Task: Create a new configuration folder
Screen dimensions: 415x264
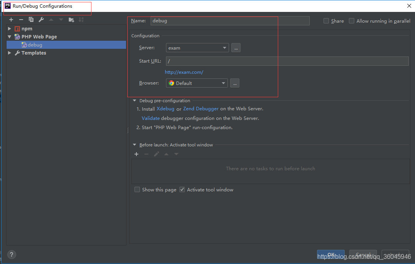Action: tap(71, 19)
